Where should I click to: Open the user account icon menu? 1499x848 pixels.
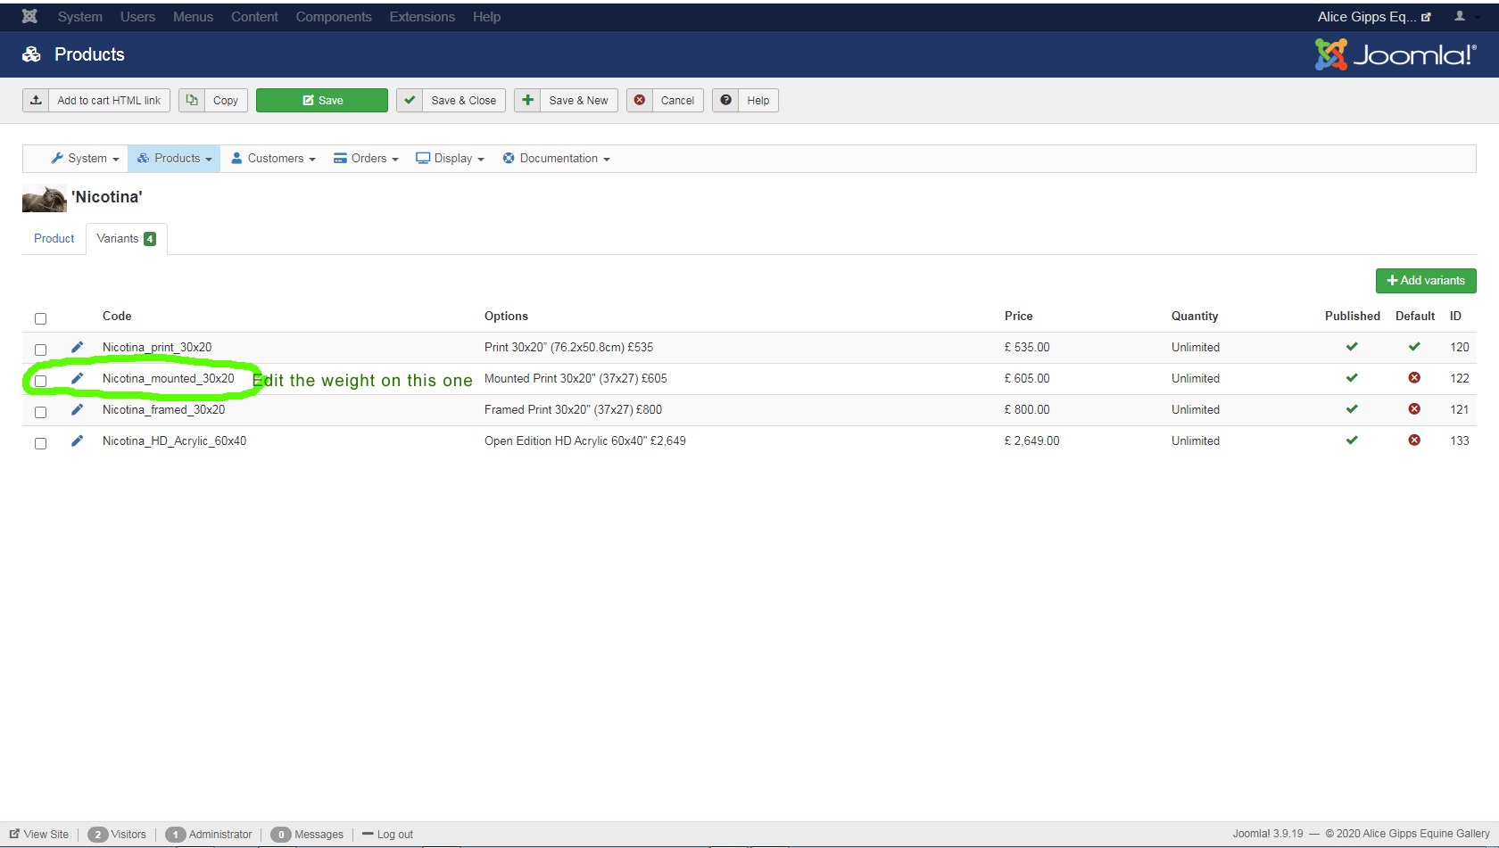pos(1460,16)
